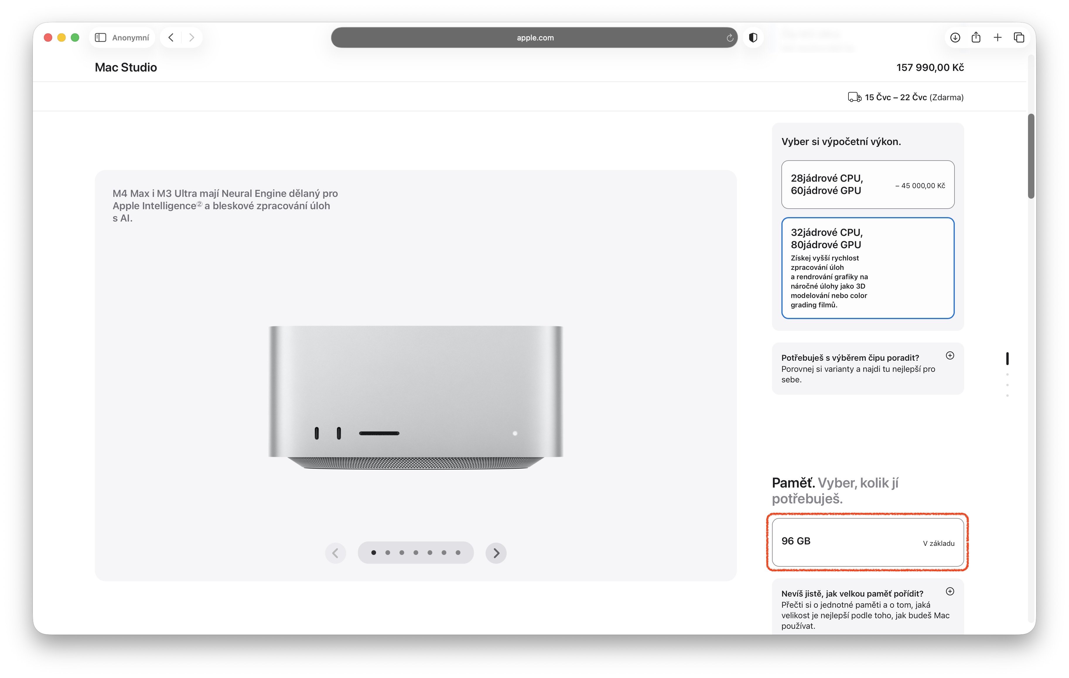
Task: Click the "Vyber si výpočetní výkon." heading
Action: tap(841, 142)
